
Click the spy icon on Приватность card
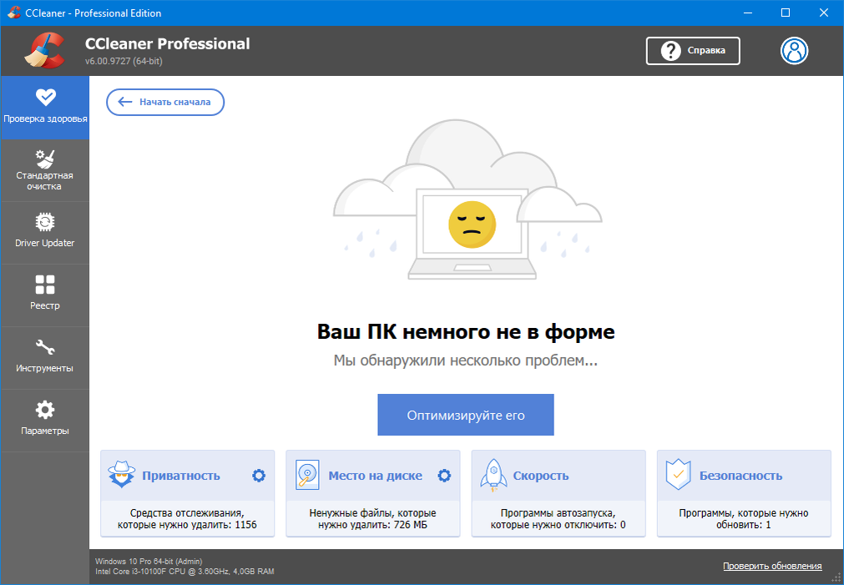[x=122, y=474]
